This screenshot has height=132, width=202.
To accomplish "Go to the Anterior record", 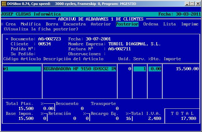I will click(x=101, y=24).
